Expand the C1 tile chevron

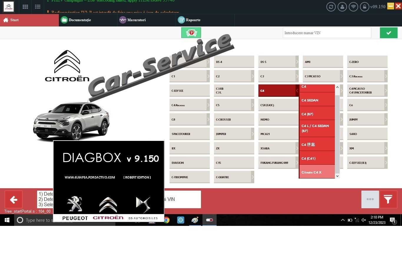click(x=208, y=76)
